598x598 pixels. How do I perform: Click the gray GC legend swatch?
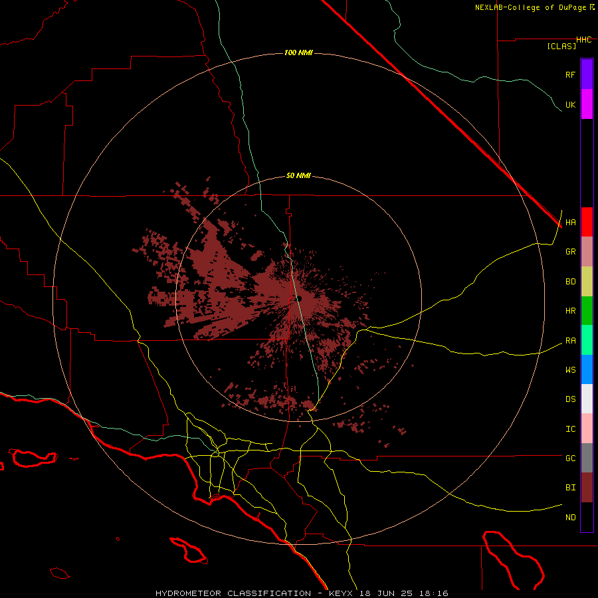click(x=587, y=458)
